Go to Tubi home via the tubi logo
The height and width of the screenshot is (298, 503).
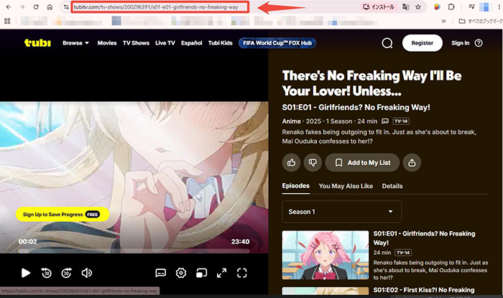[37, 42]
